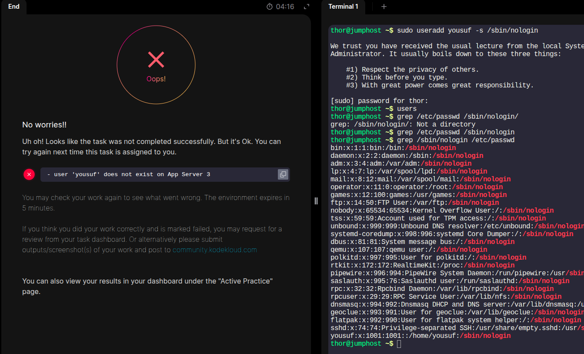
Task: Click the red X error badge
Action: point(29,174)
